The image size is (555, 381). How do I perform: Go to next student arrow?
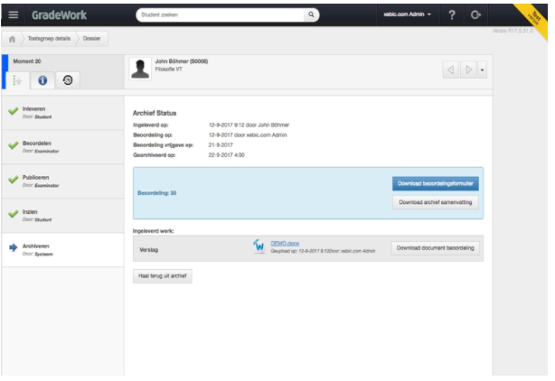tap(468, 70)
